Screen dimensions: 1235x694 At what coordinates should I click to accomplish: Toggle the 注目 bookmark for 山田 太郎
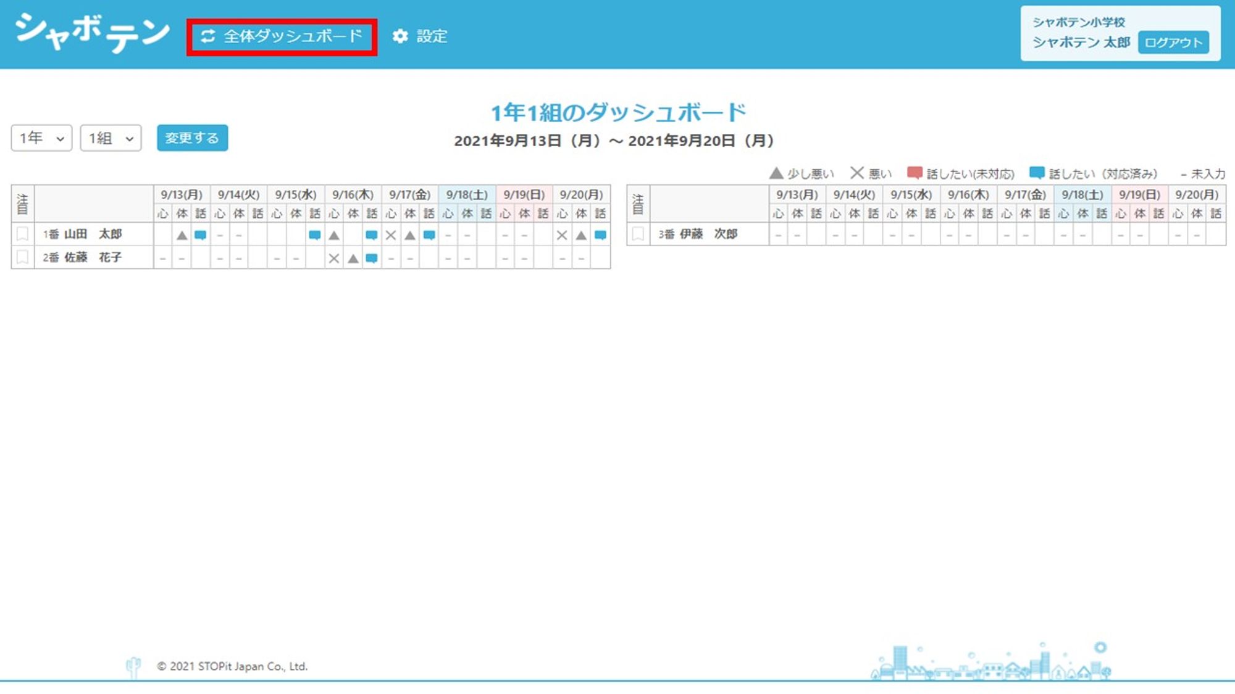click(x=22, y=234)
